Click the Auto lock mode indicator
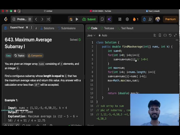This screenshot has width=180, height=135. click(x=103, y=35)
